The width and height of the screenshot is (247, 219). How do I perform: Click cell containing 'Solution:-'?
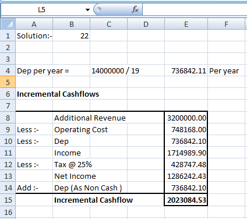pos(34,36)
